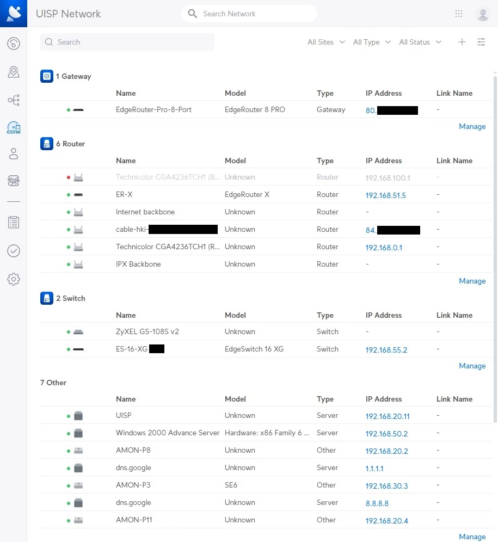Open the map location sidebar icon
This screenshot has height=542, width=498.
14,72
